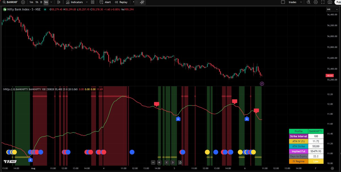The image size is (341, 172).
Task: Click the Nifty Bank Index · 5 · NSE title
Action: pyautogui.click(x=24, y=9)
